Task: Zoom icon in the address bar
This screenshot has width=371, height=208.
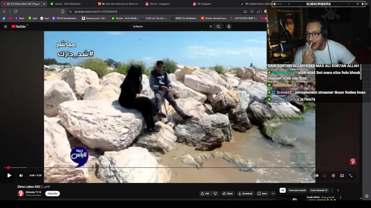Action: pyautogui.click(x=252, y=12)
